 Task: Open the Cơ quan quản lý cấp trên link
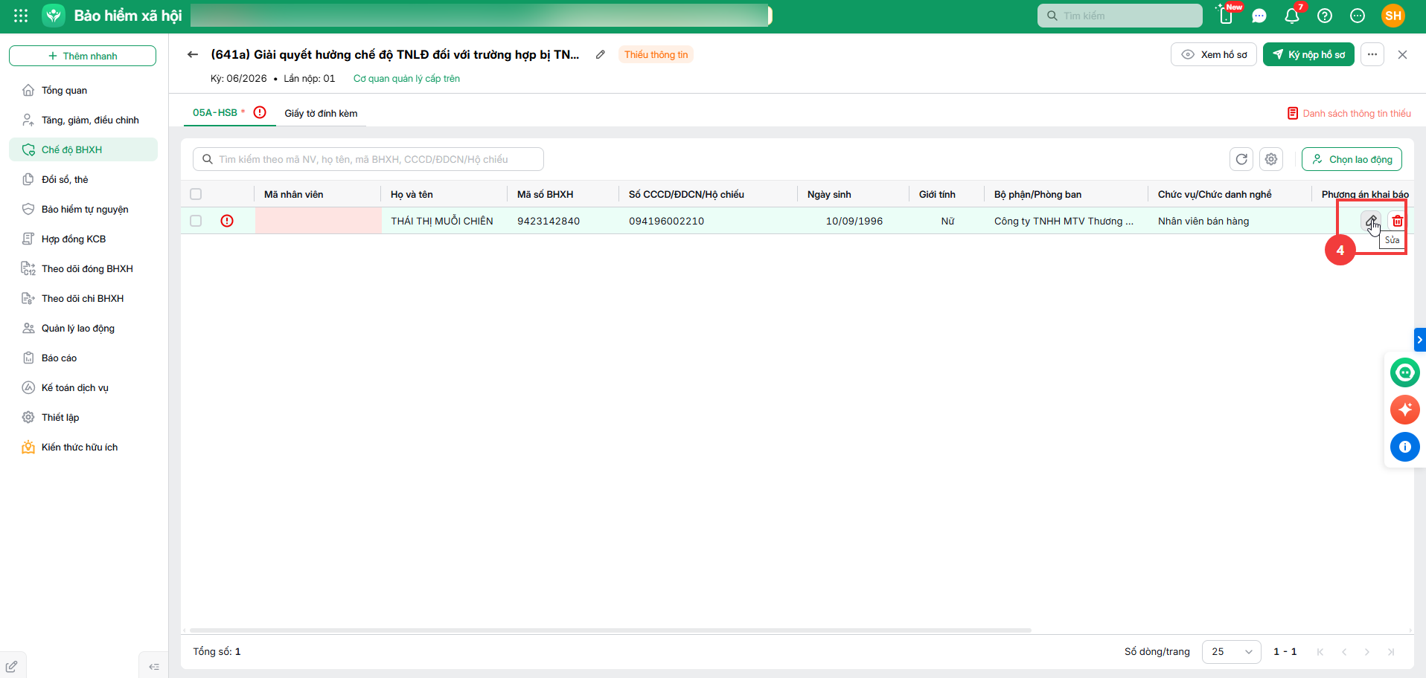406,78
